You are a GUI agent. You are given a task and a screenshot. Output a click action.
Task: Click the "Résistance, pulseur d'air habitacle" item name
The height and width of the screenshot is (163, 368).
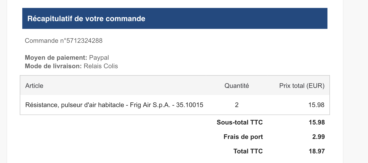(75, 105)
